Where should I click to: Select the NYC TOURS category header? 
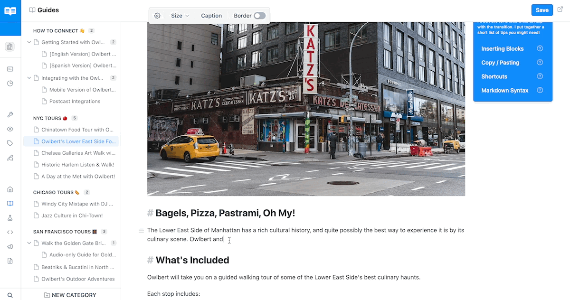[x=50, y=118]
